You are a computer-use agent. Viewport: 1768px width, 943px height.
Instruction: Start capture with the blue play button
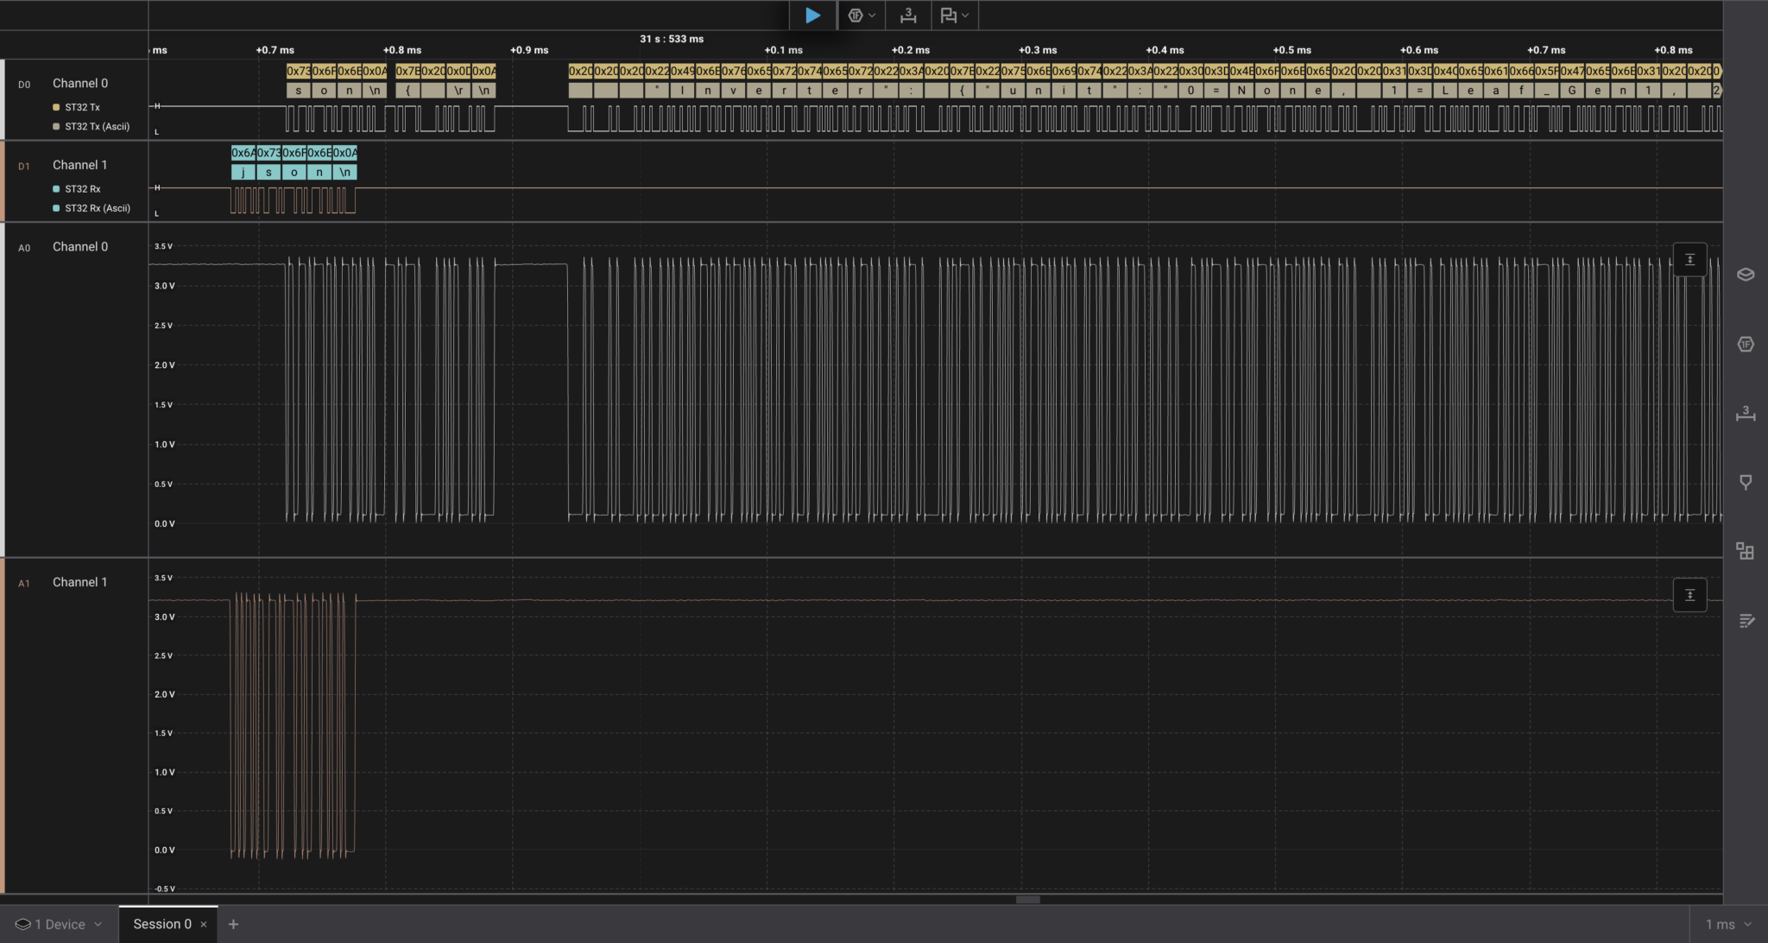[811, 16]
